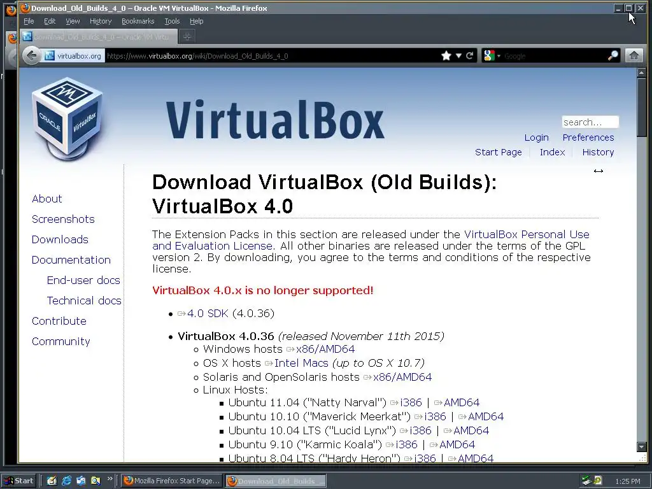This screenshot has width=652, height=489.
Task: Open the Bookmarks menu
Action: 138,21
